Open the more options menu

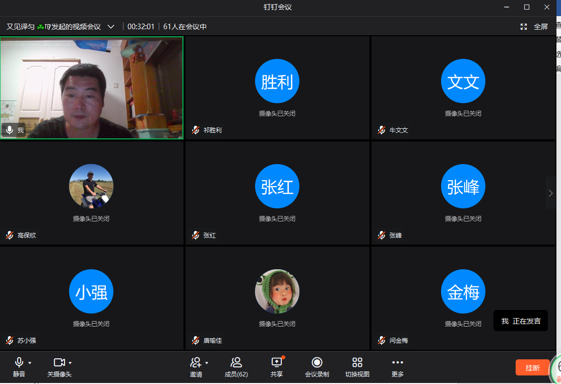tap(397, 362)
